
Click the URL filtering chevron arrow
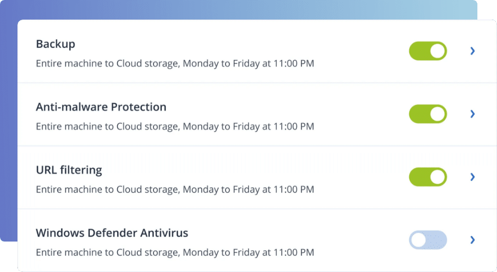point(472,177)
